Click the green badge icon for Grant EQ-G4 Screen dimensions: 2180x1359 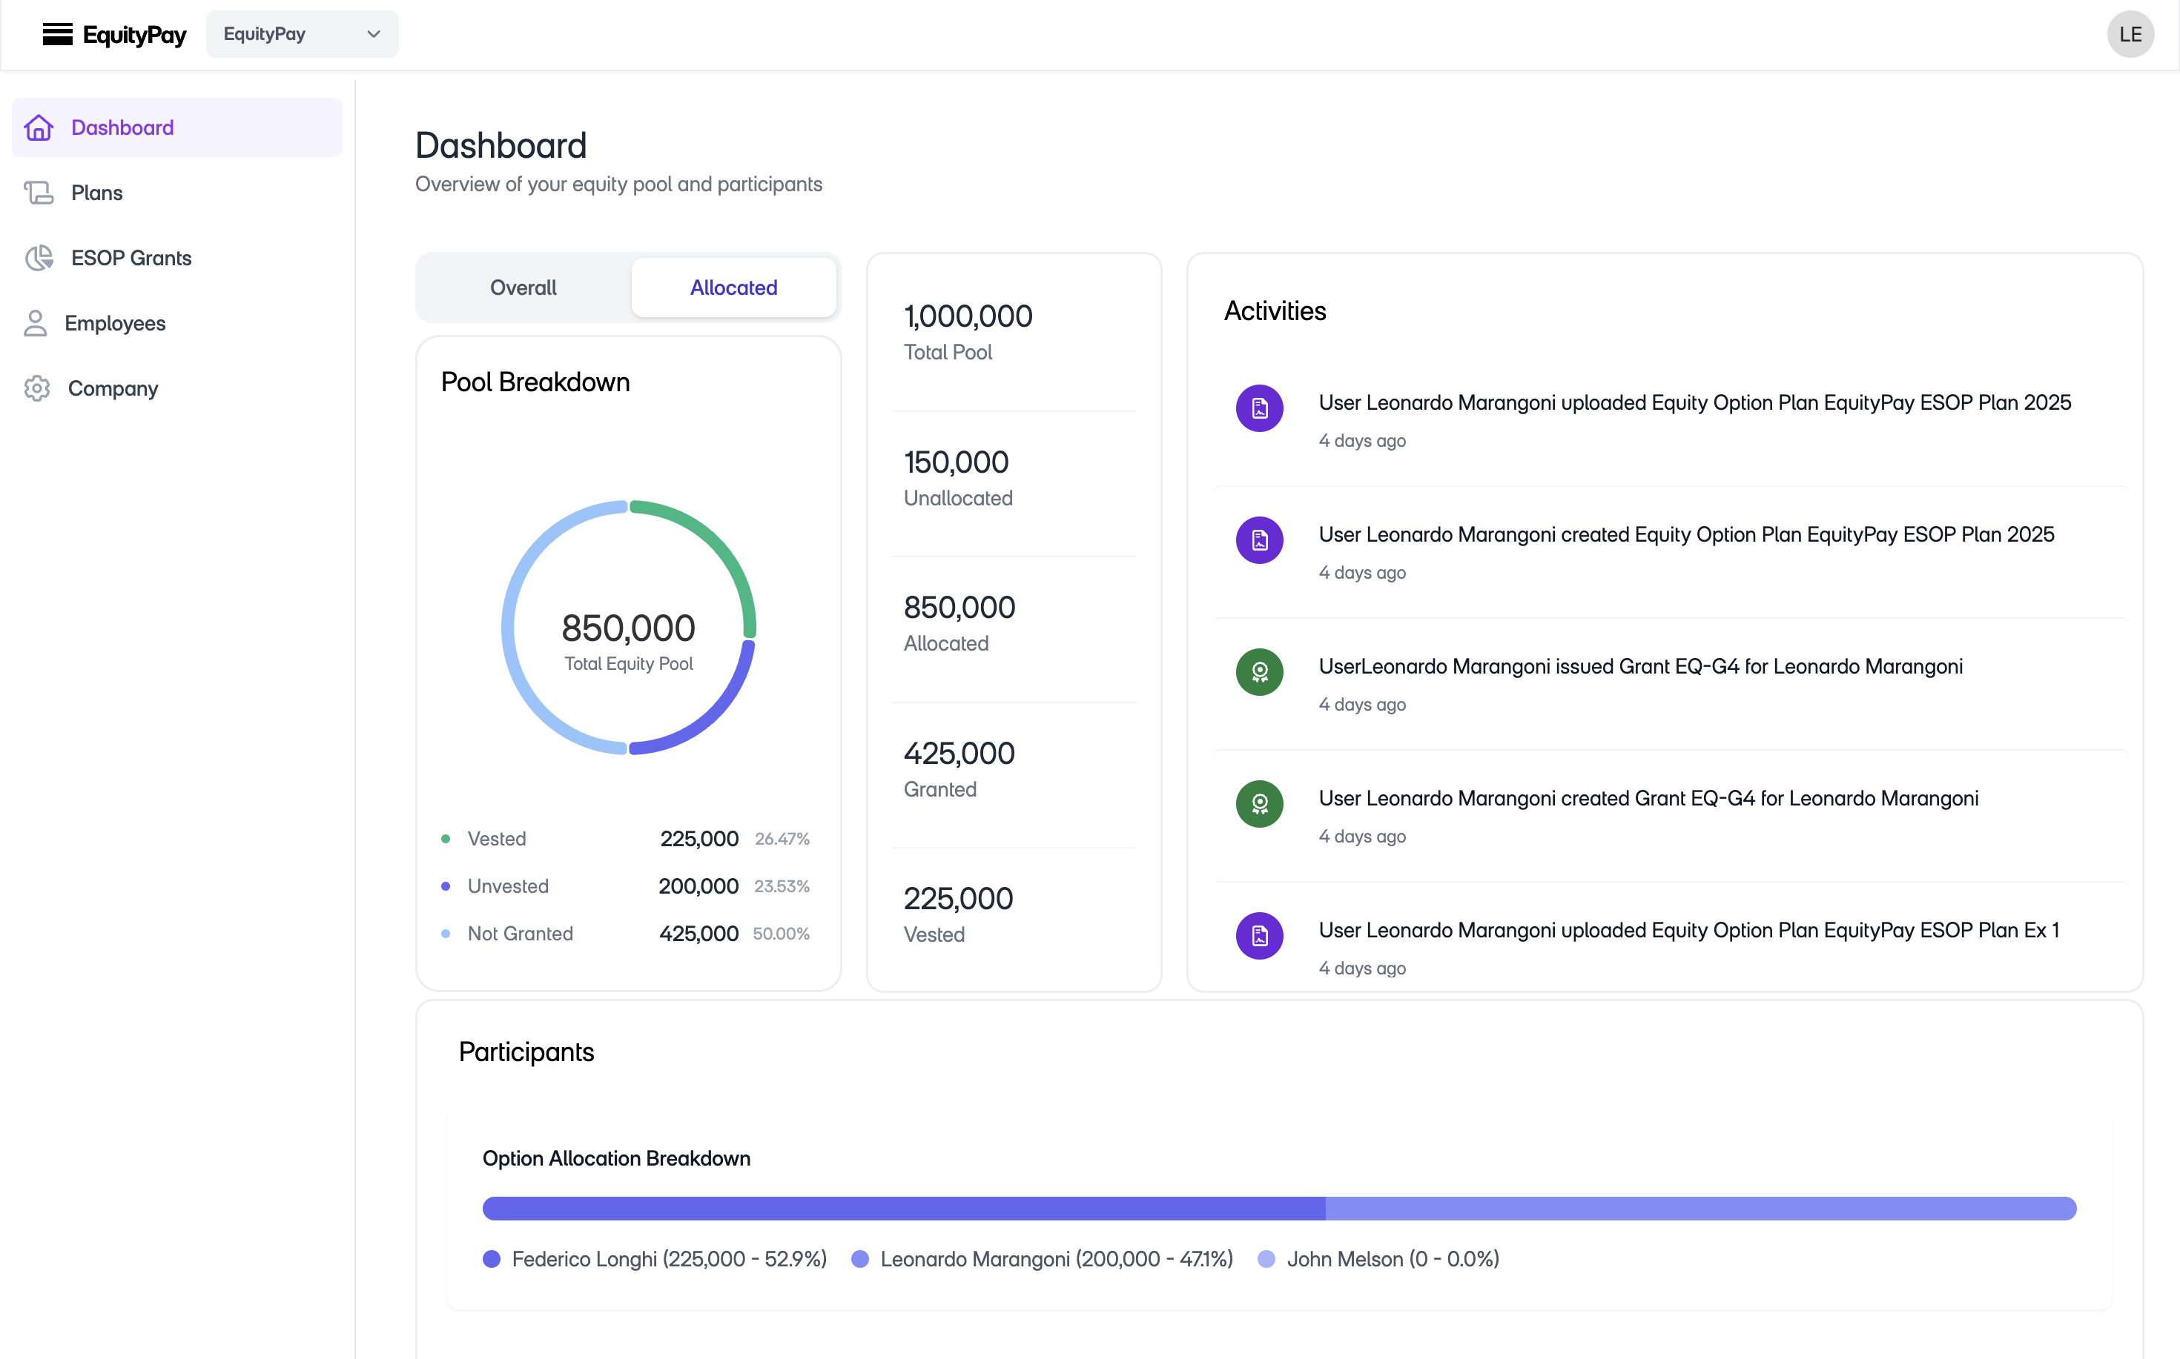(x=1259, y=671)
